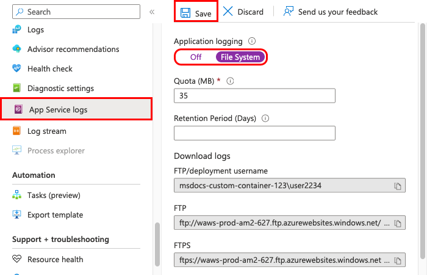Click the Quota info icon
This screenshot has width=427, height=275.
pos(231,81)
